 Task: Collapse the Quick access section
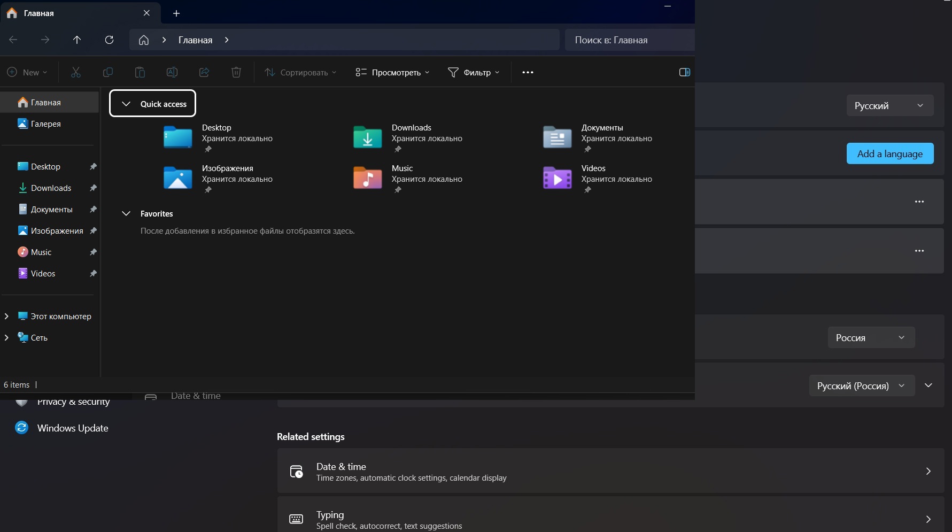click(126, 104)
